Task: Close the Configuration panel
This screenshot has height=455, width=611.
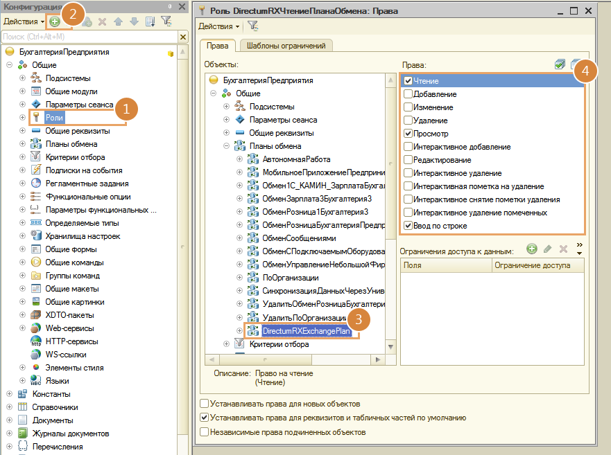Action: (x=181, y=6)
